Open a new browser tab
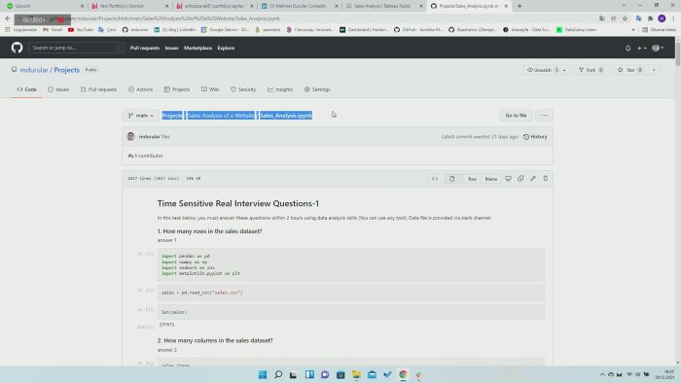The width and height of the screenshot is (681, 383). tap(520, 6)
